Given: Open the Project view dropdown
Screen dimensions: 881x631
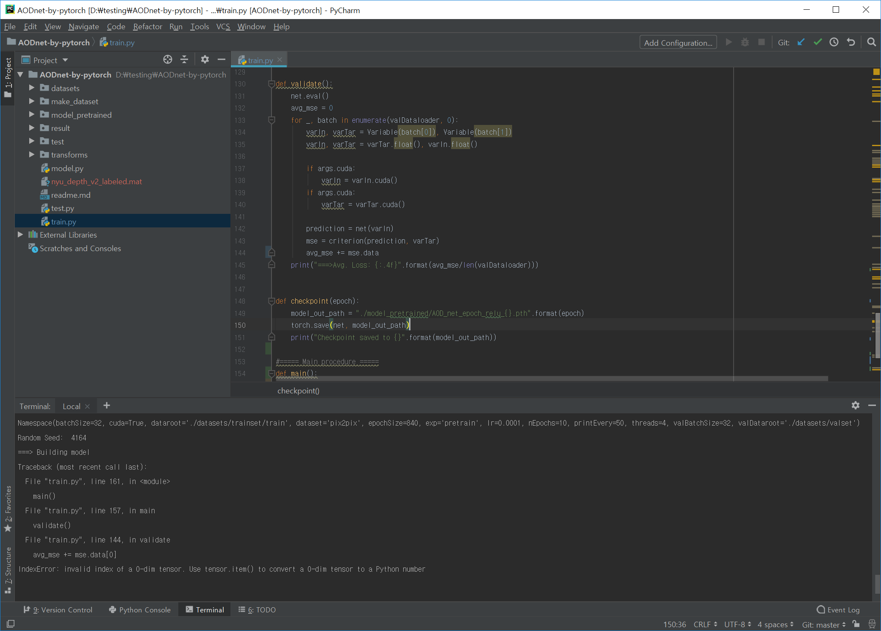Looking at the screenshot, I should 65,60.
